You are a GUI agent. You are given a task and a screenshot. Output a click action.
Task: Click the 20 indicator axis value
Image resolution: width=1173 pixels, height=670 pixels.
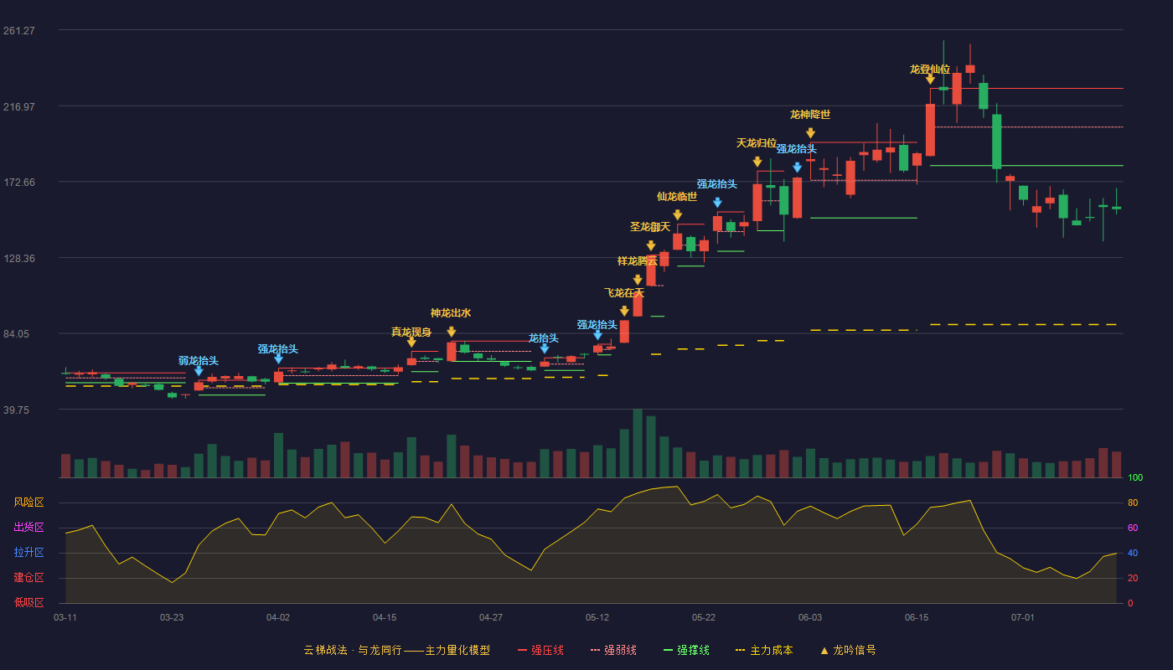(1133, 578)
